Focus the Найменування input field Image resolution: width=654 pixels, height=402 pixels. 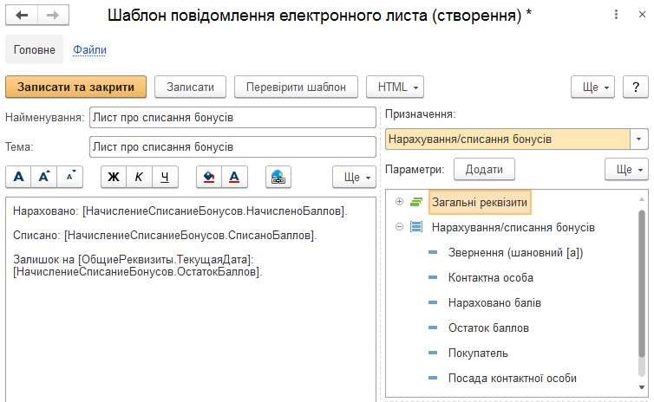point(232,118)
